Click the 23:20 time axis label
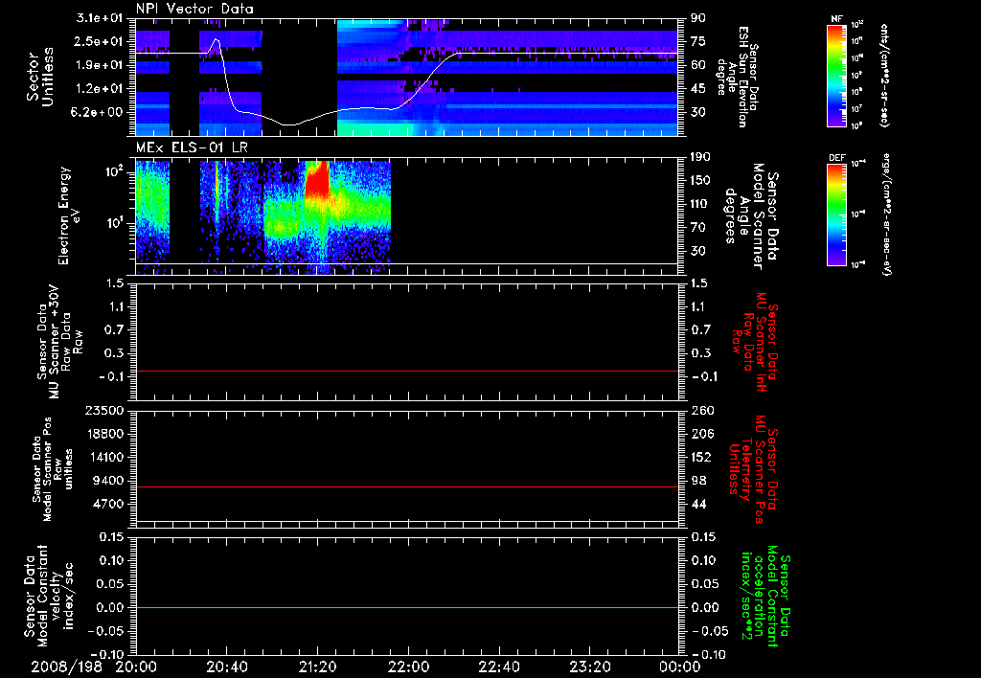Screen dimensions: 981x678 [590, 667]
